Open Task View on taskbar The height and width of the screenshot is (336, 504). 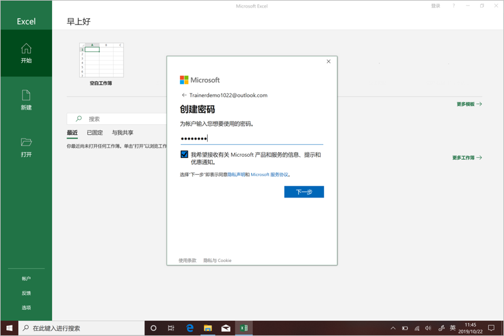171,328
